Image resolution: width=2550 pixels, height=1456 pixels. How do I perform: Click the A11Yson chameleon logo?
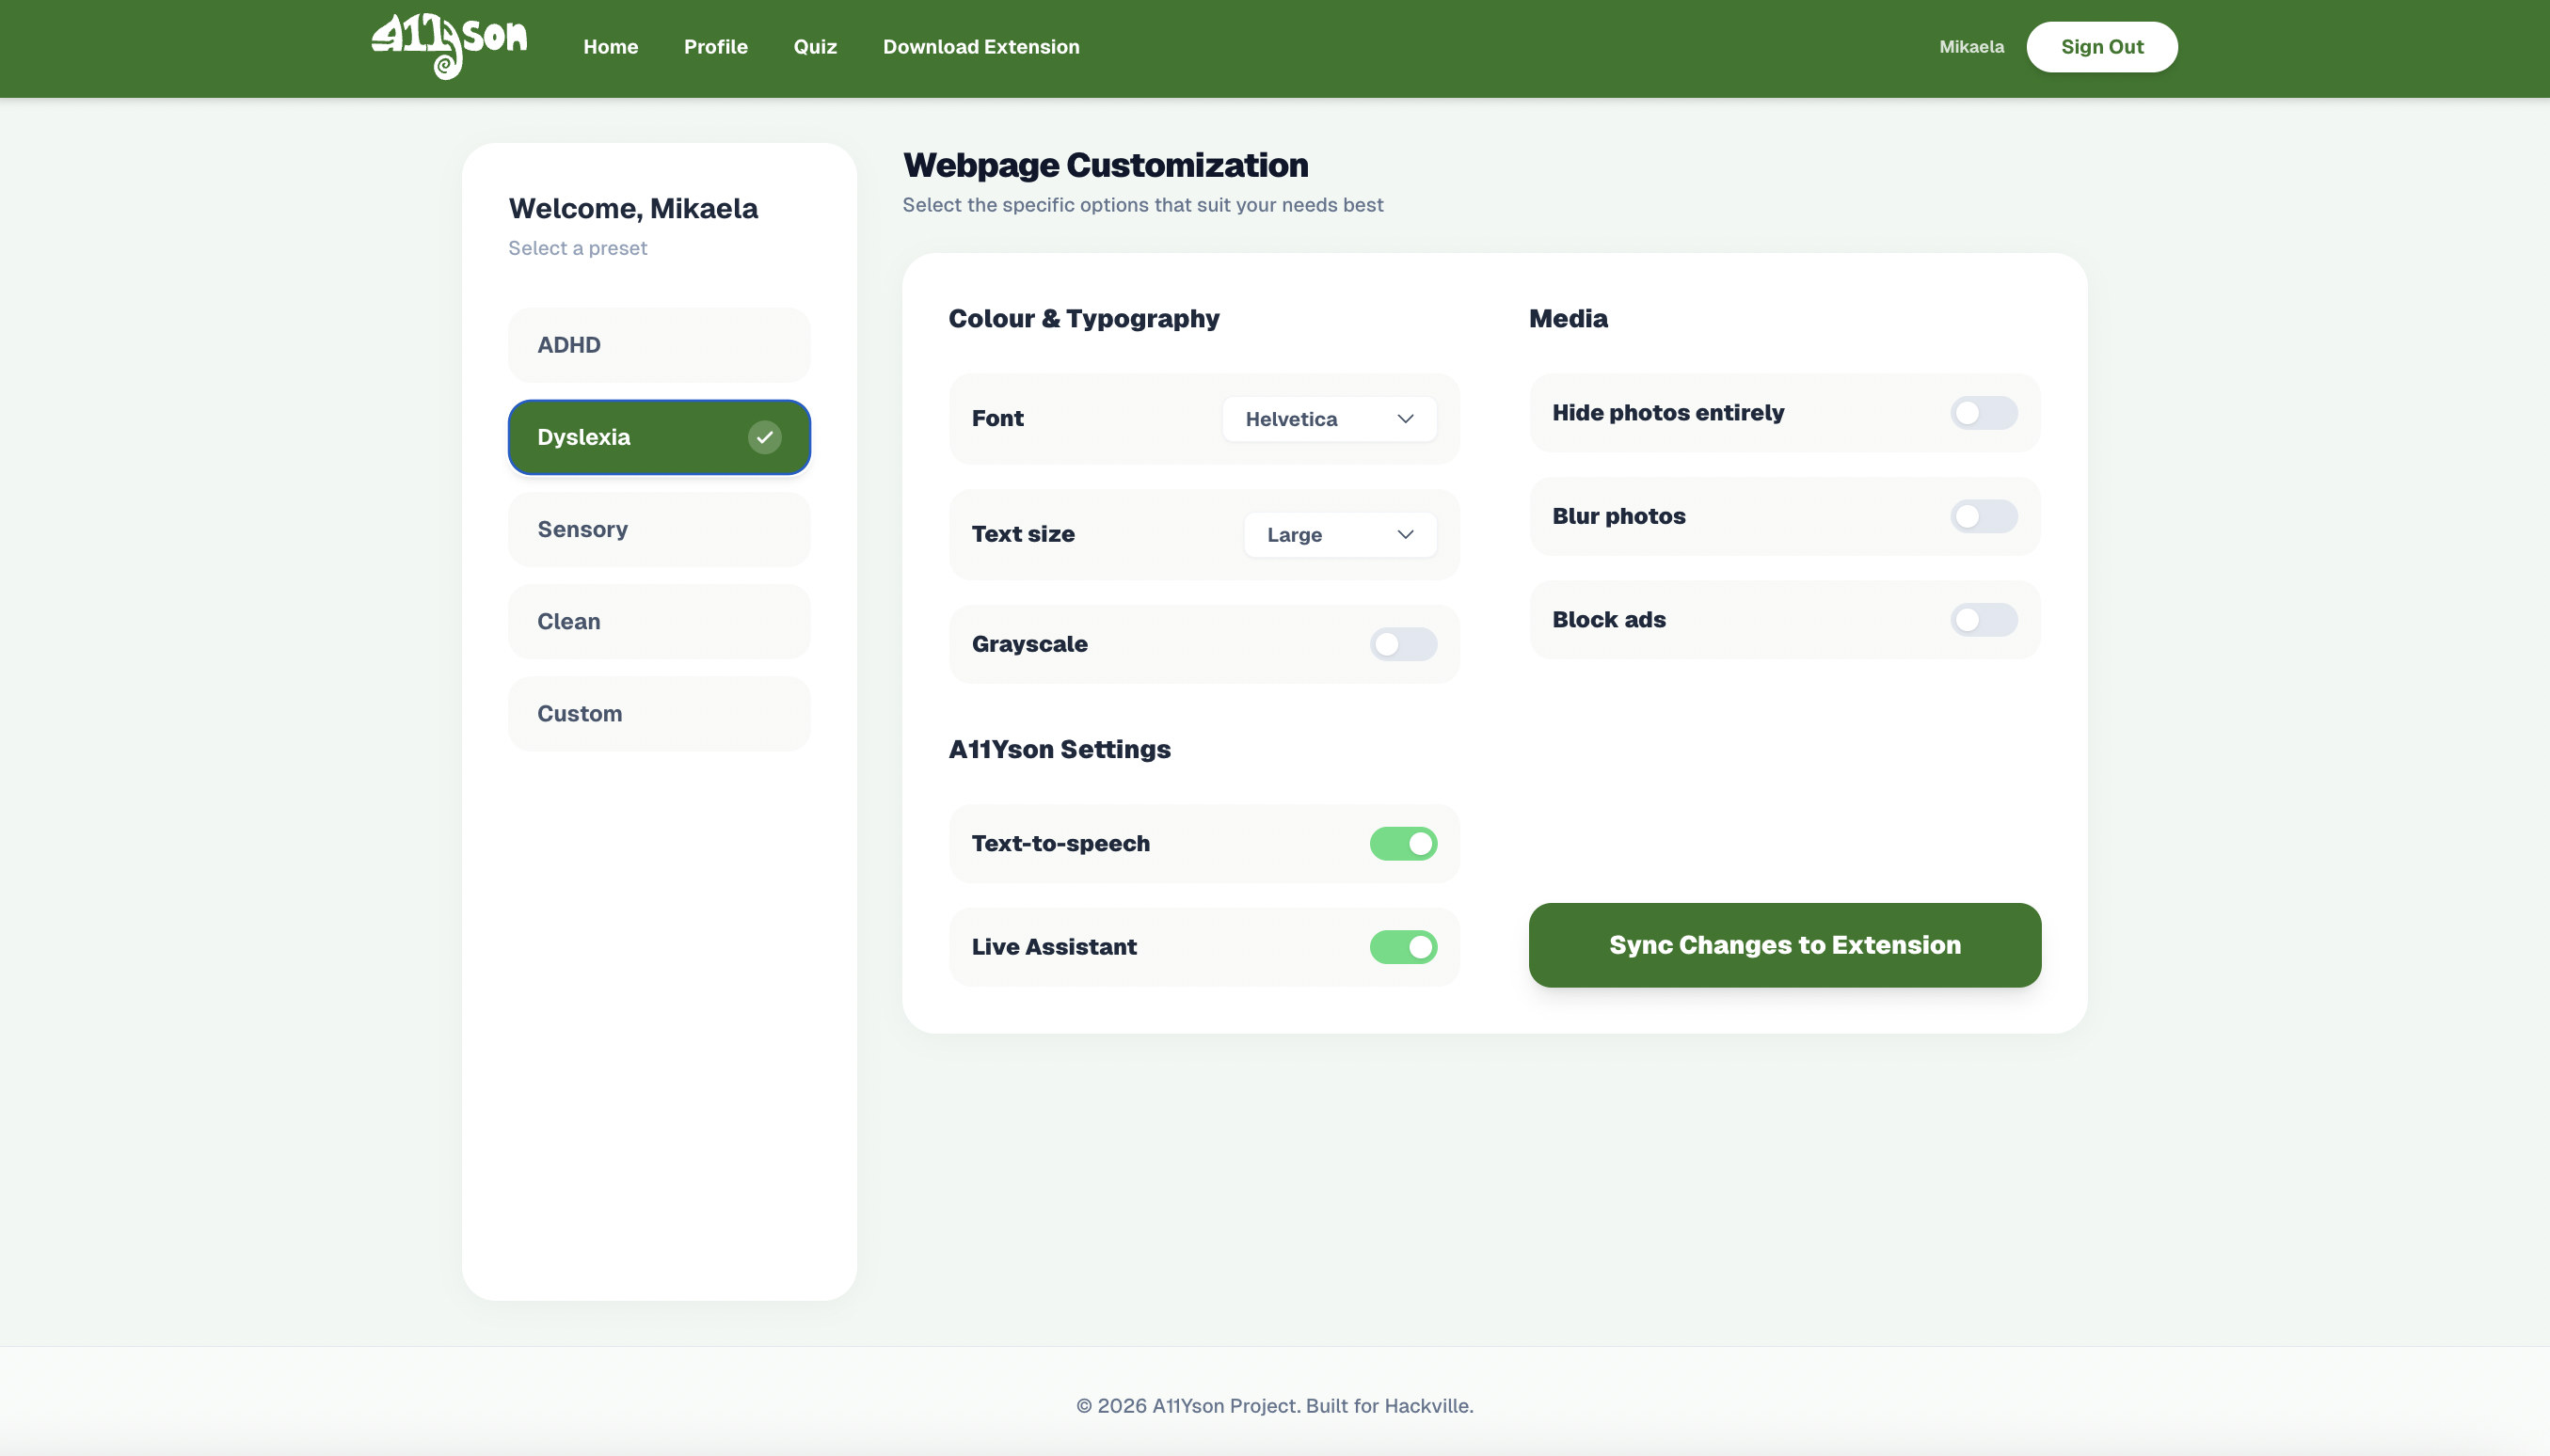point(449,45)
